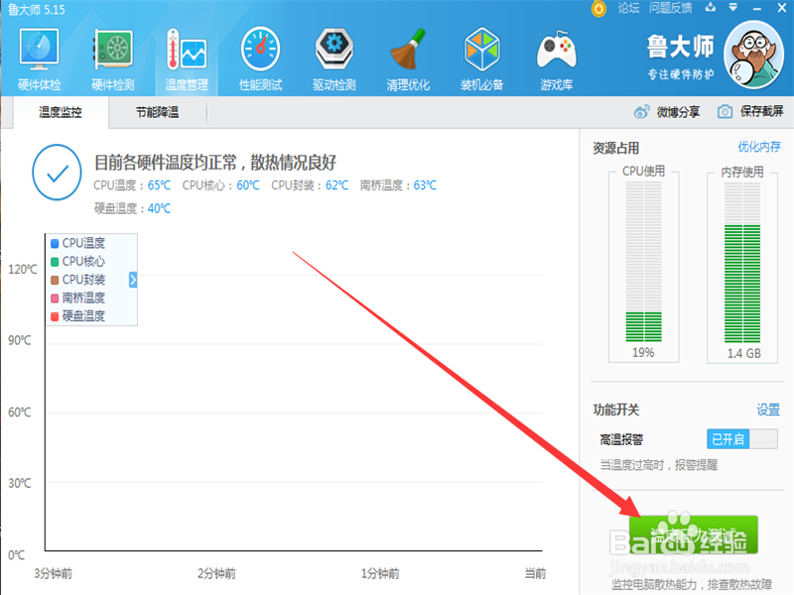Viewport: 794px width, 595px height.
Task: Click the 保存截屏 text button
Action: [x=761, y=111]
